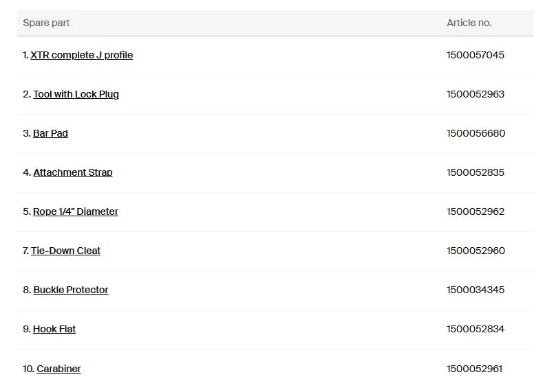Select article number 1500052963
534x390 pixels.
tap(476, 94)
